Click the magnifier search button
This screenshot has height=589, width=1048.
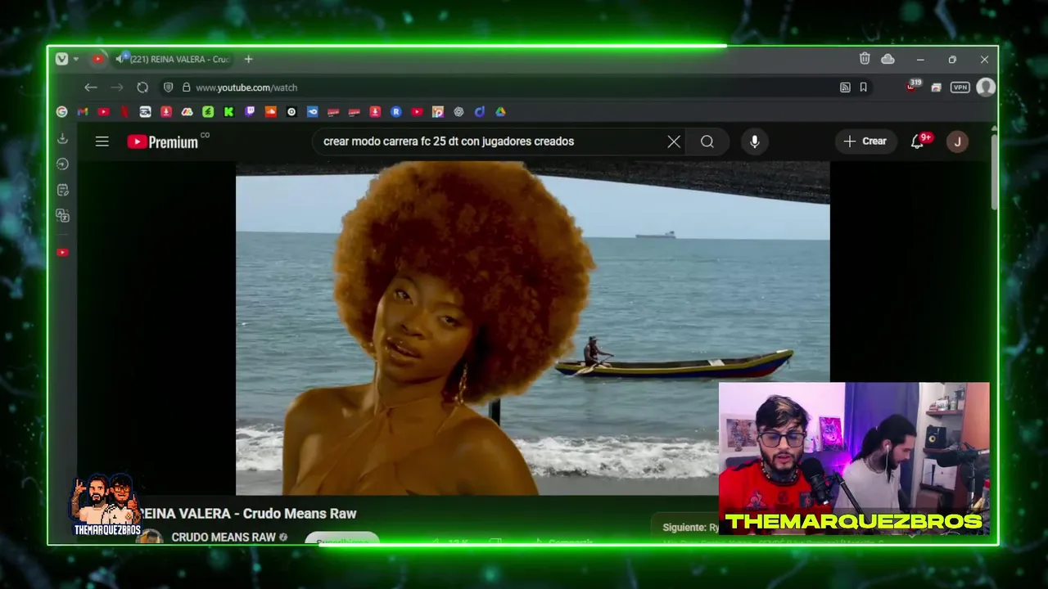point(707,142)
